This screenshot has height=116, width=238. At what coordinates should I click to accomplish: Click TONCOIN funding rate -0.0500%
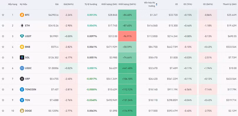click(x=92, y=89)
